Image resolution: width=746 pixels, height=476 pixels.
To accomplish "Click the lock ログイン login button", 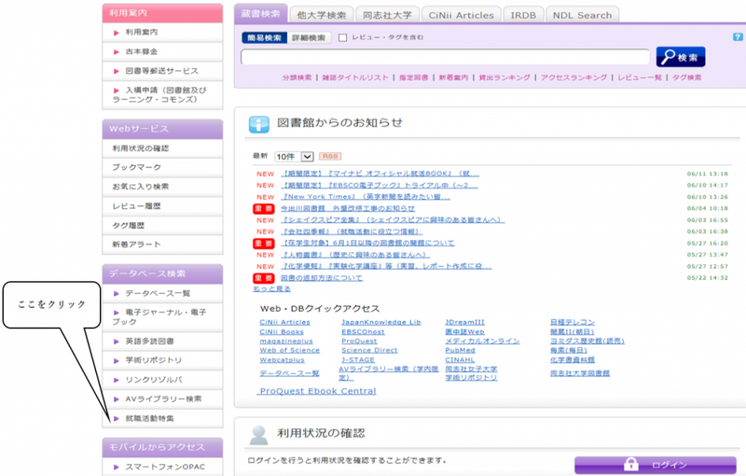I will (656, 465).
